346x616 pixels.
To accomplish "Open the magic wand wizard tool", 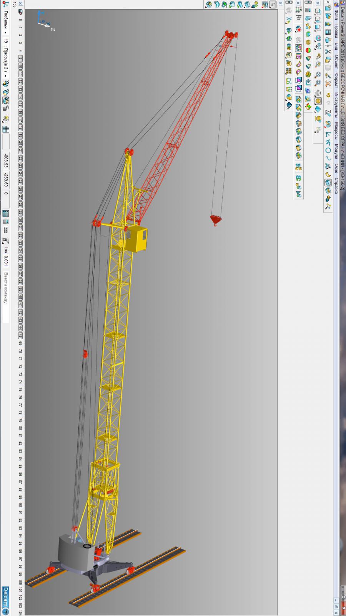I will pos(328,207).
